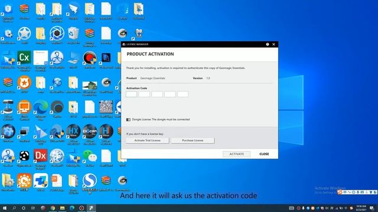378x212 pixels.
Task: Open the orange gear play shortcut
Action: [24, 180]
